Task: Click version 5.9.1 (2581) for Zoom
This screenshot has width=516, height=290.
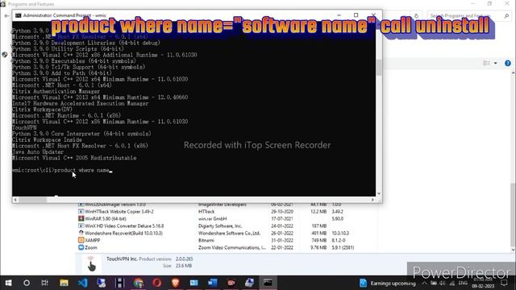Action: pos(343,247)
